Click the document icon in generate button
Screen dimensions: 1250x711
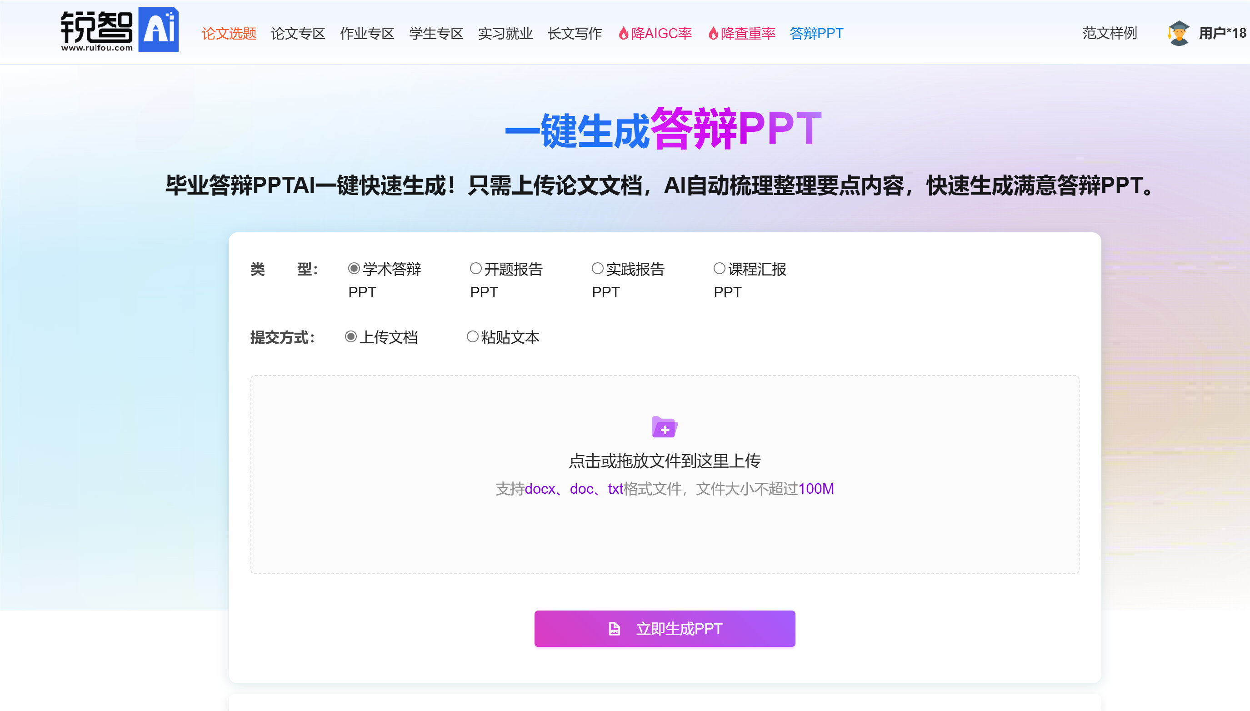(614, 628)
